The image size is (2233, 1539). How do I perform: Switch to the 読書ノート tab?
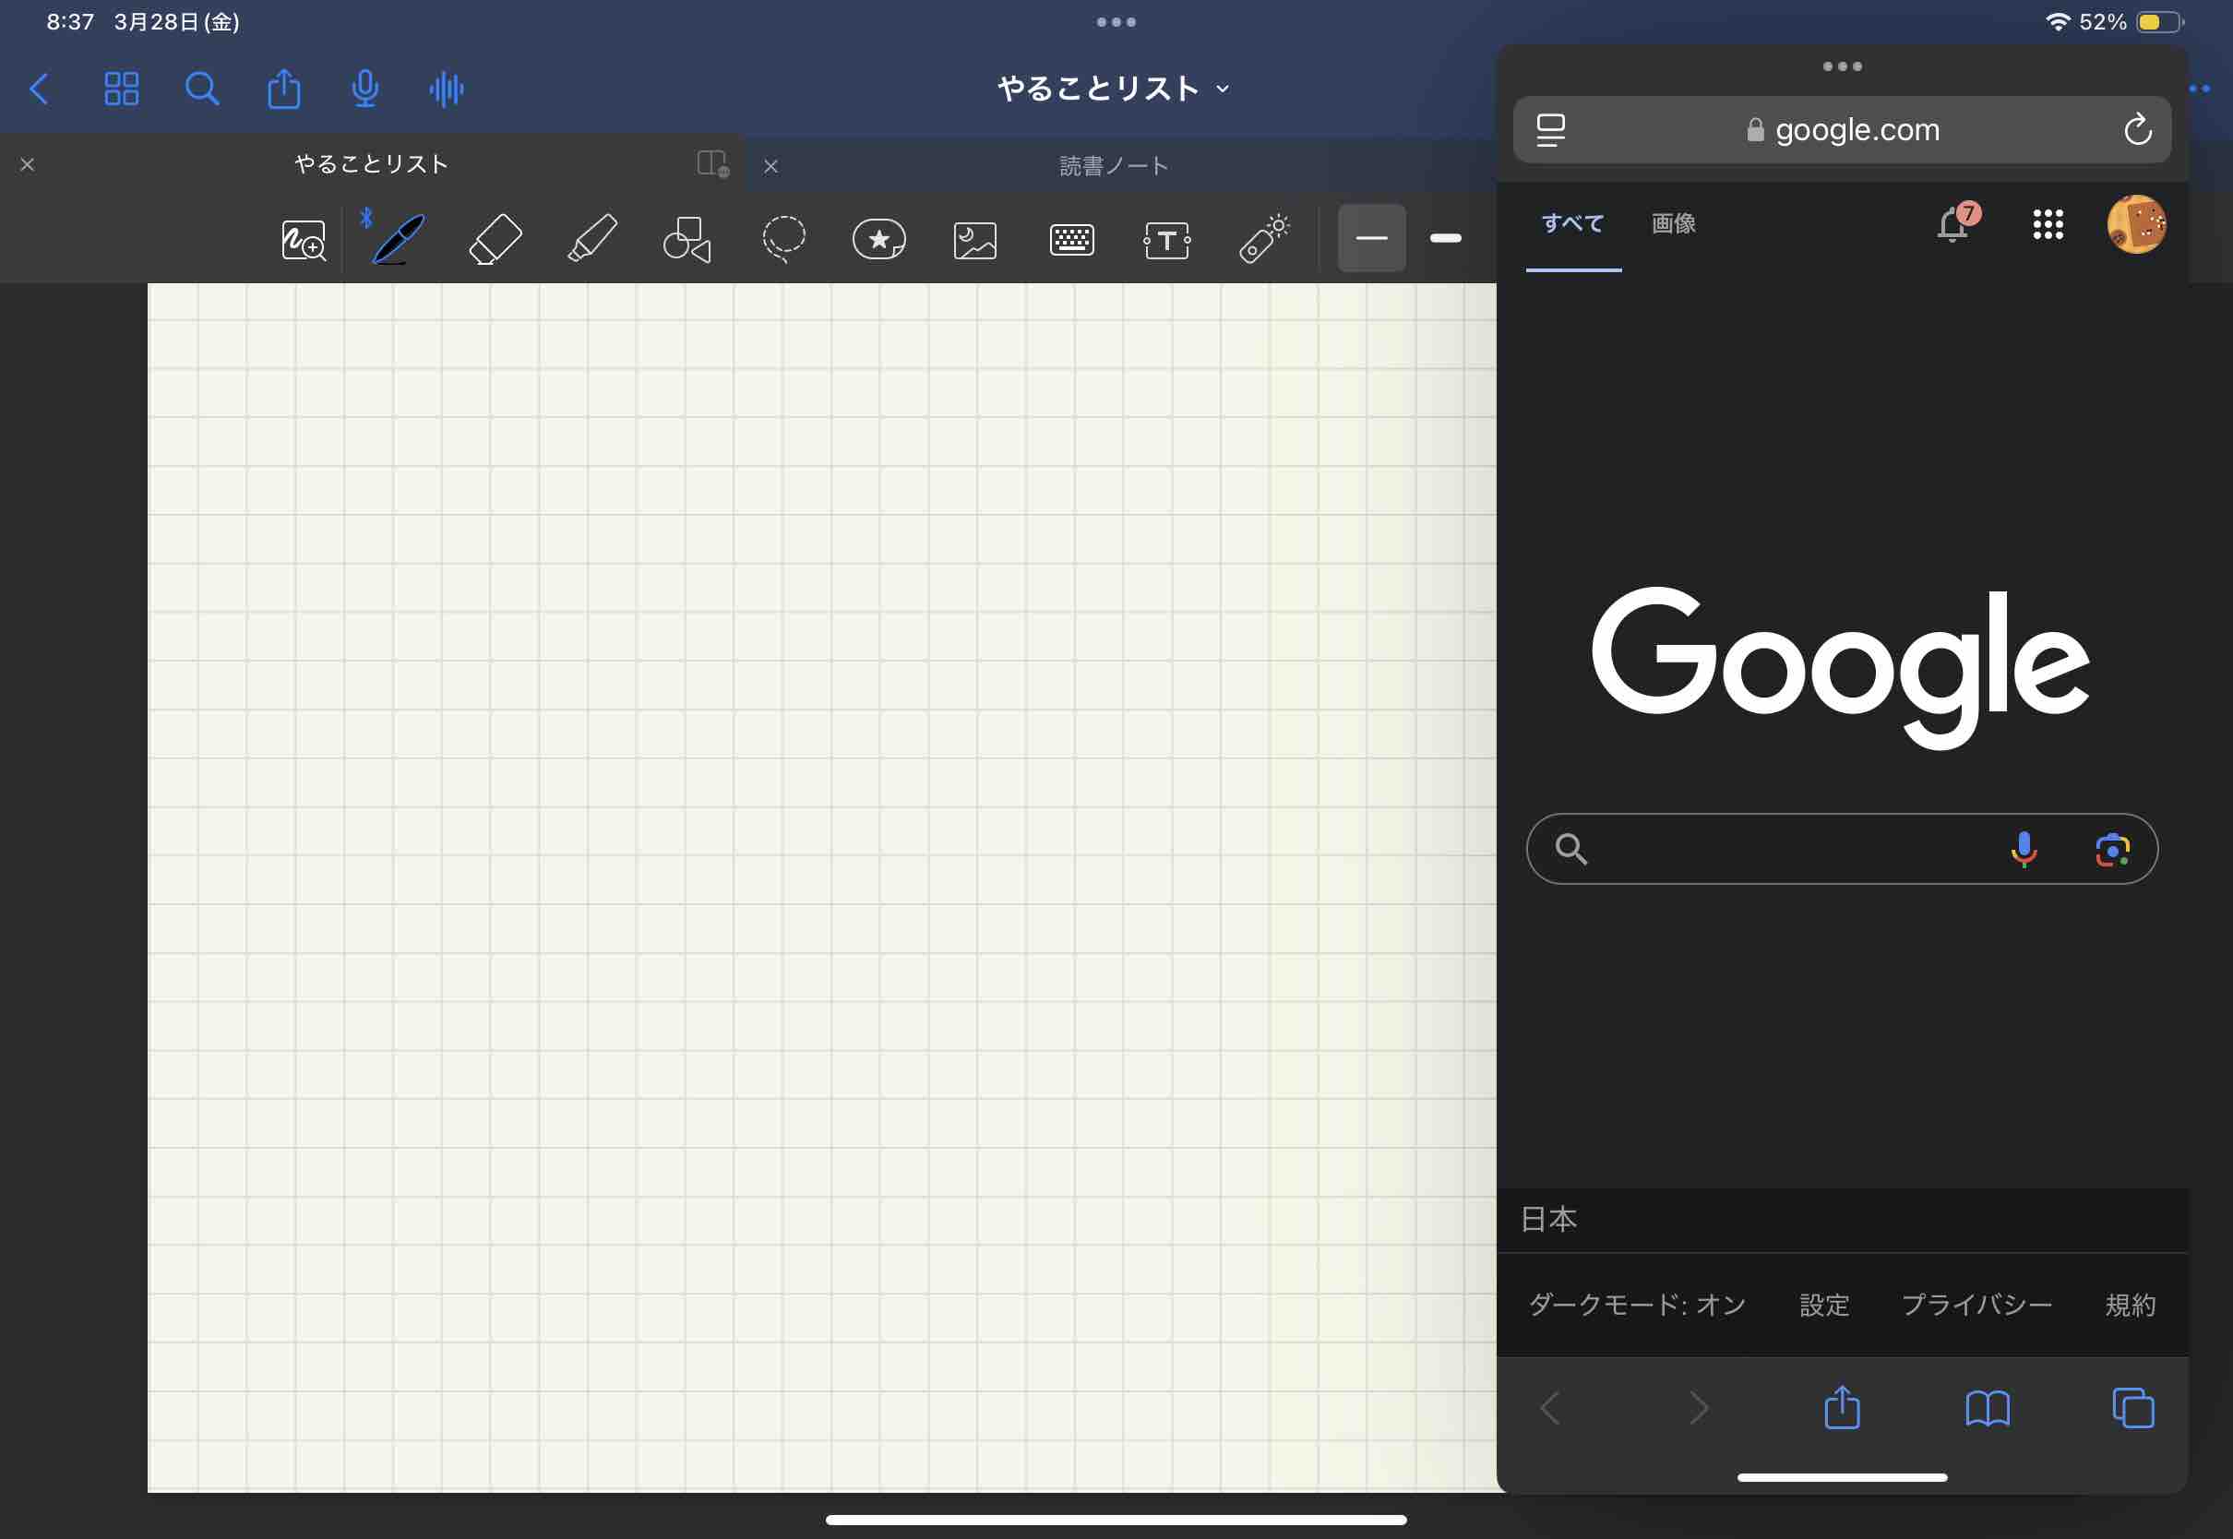pyautogui.click(x=1115, y=166)
